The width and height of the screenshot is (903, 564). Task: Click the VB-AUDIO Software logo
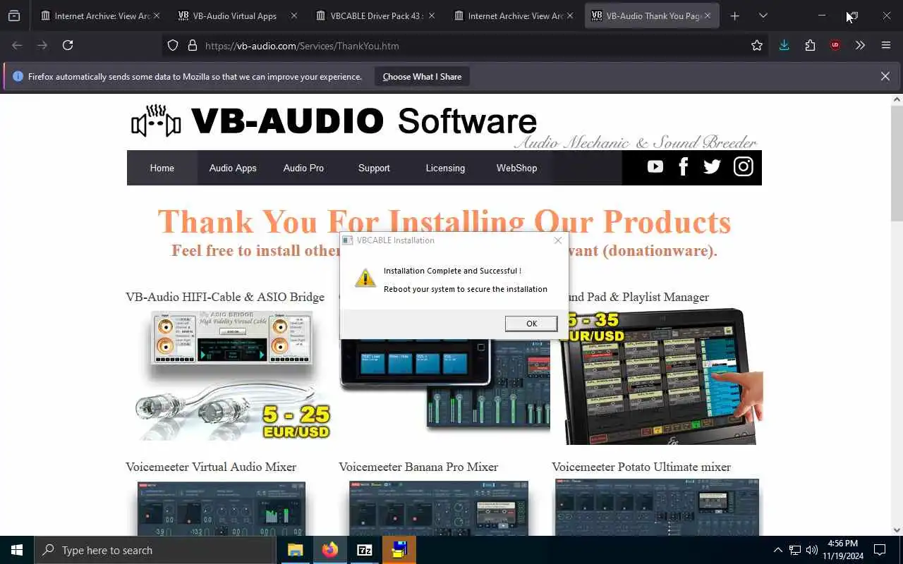click(x=334, y=121)
